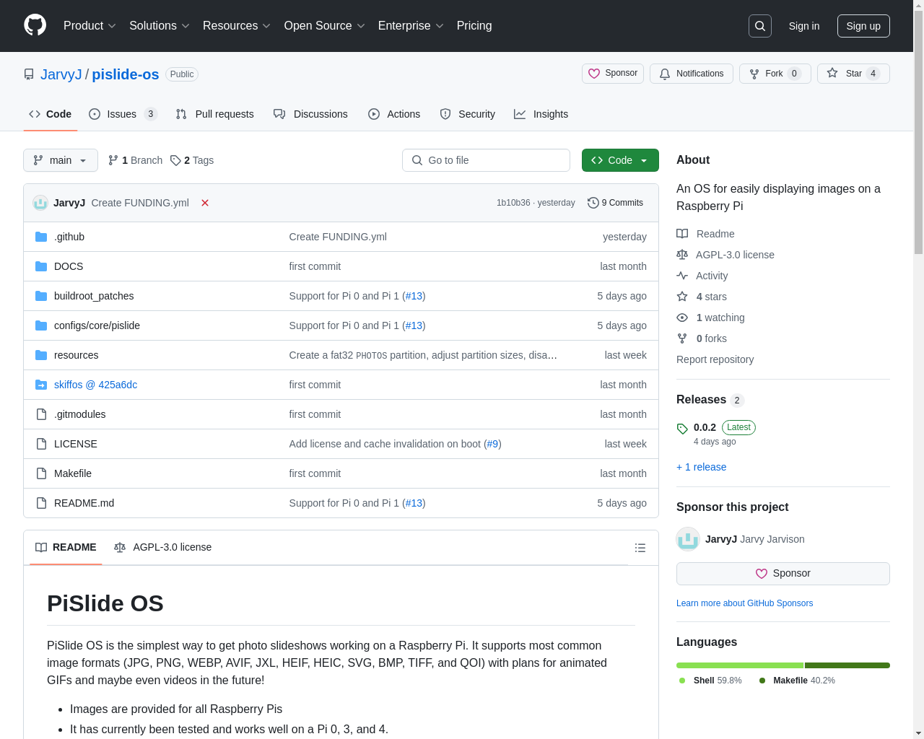Screen dimensions: 924x739
Task: Click the skiffos submodule folder icon
Action: [41, 385]
